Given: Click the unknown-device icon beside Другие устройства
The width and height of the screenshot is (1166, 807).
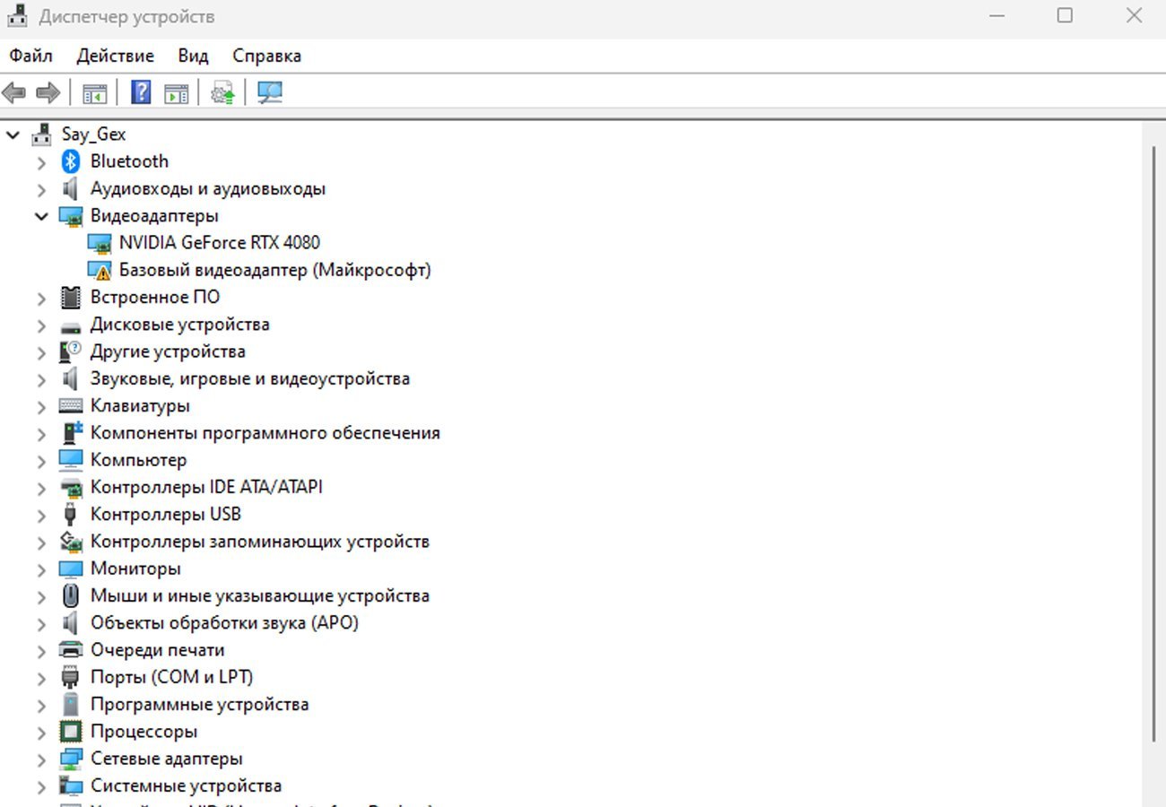Looking at the screenshot, I should 71,351.
